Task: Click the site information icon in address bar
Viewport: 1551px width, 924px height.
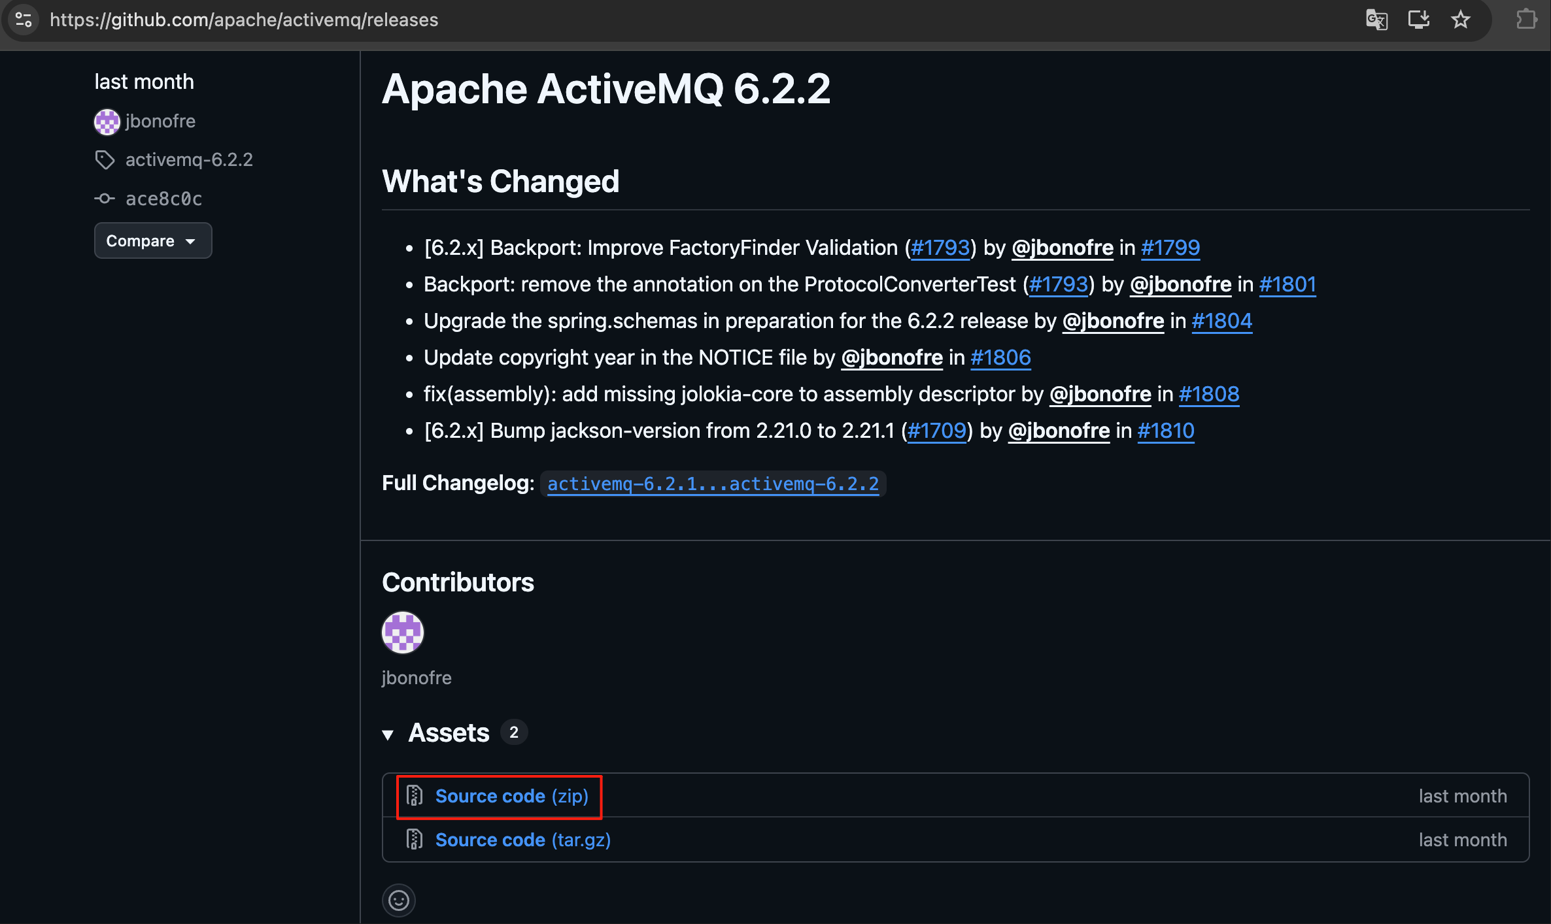Action: click(24, 20)
